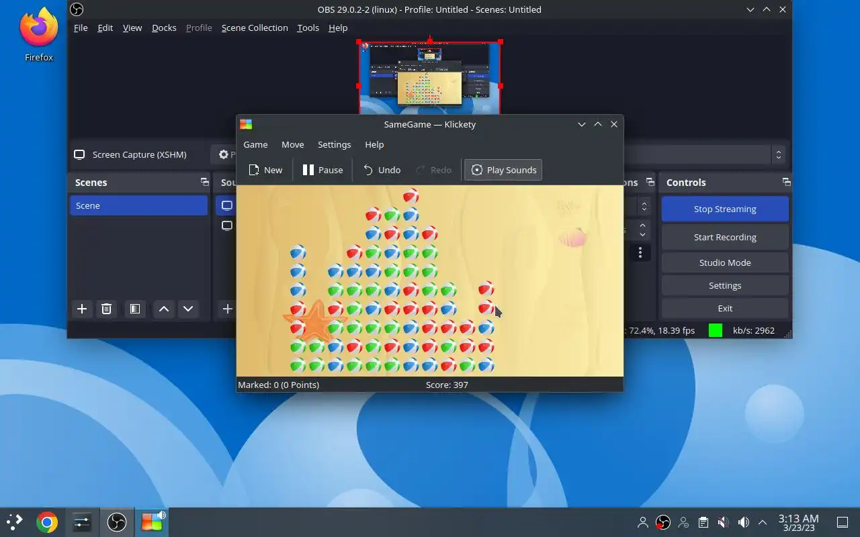Float the Scene Transitions dock corner icon
Screen dimensions: 860x537
(x=650, y=182)
